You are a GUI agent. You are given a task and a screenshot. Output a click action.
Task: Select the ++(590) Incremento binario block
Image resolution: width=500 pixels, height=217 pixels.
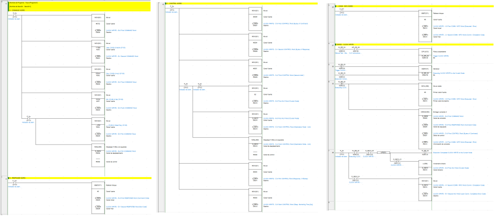(x=426, y=164)
